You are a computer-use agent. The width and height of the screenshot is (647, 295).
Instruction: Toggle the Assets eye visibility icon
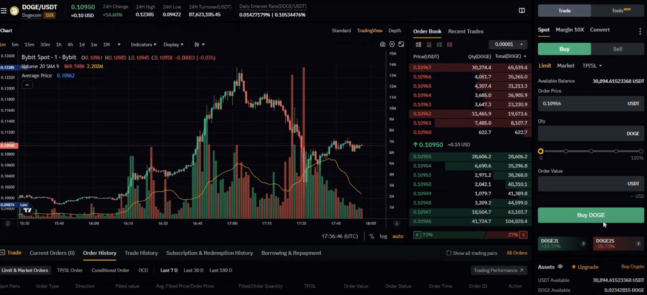point(560,267)
